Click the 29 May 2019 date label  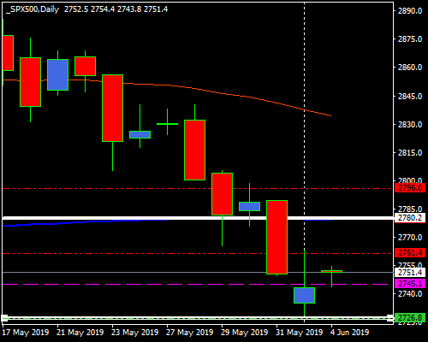point(245,333)
